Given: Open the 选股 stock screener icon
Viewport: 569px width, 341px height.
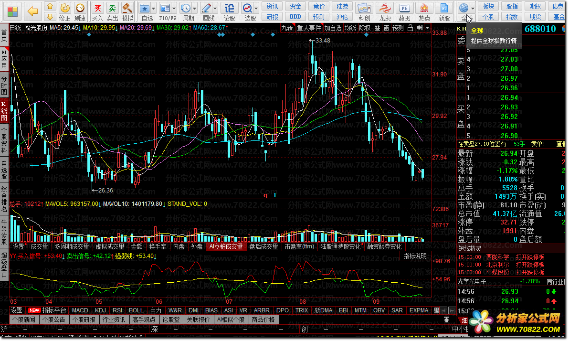Looking at the screenshot, I should tap(247, 8).
